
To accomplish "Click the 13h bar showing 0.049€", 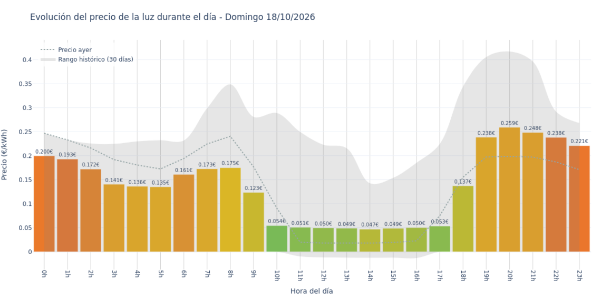I will tap(346, 240).
